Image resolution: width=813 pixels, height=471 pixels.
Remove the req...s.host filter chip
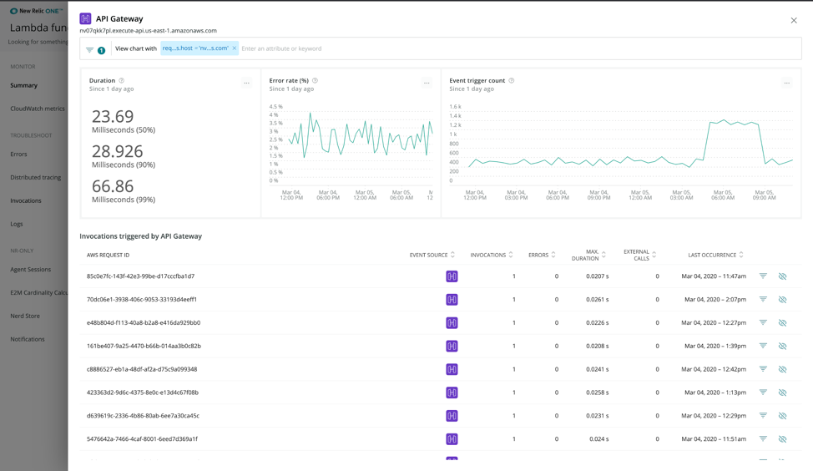pos(235,48)
